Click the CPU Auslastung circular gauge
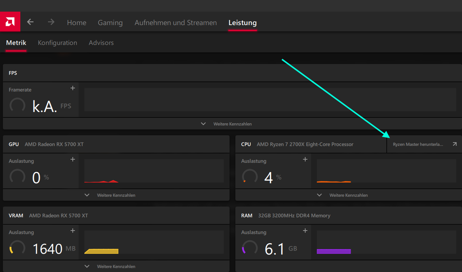462x272 pixels. 250,177
